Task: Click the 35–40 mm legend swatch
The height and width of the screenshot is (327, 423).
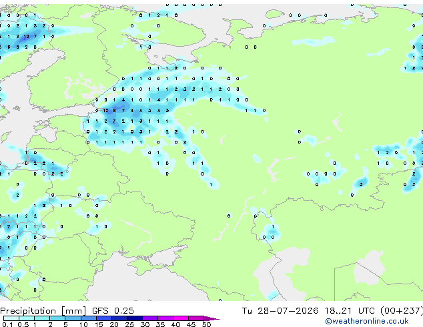Action: pyautogui.click(x=165, y=318)
